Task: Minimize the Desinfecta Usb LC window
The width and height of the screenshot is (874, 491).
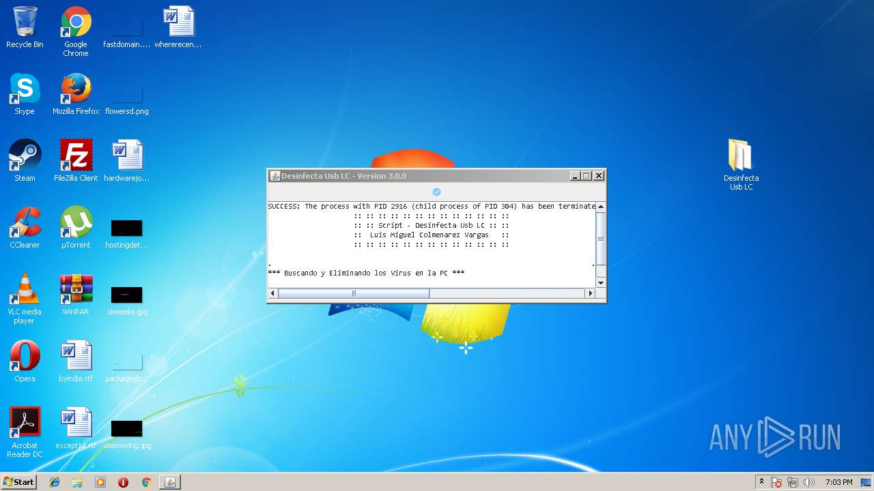Action: [x=575, y=176]
